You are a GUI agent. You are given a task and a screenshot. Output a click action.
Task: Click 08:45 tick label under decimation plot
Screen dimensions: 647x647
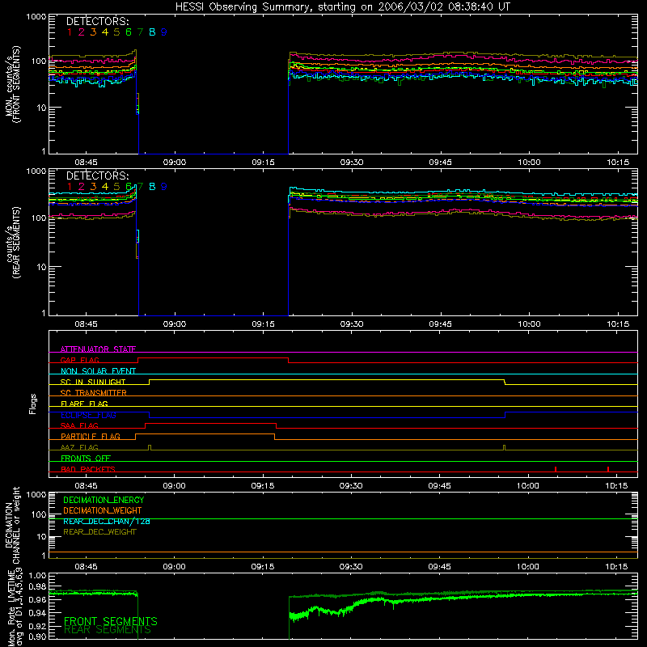[87, 567]
